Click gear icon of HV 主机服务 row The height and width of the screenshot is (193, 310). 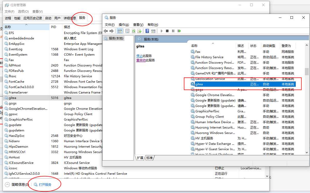coord(192,138)
